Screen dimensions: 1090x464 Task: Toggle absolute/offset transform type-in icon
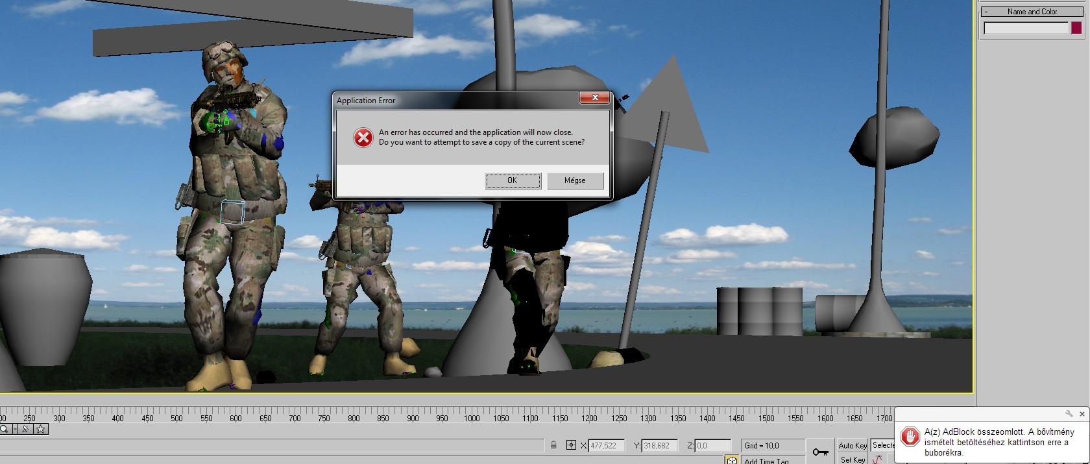(x=571, y=445)
